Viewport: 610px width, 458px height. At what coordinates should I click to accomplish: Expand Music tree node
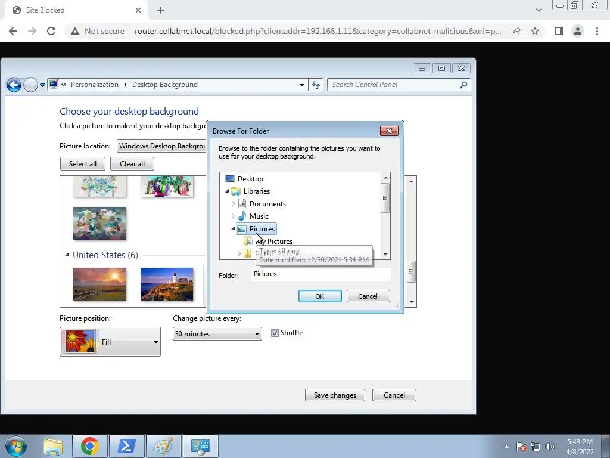[233, 216]
